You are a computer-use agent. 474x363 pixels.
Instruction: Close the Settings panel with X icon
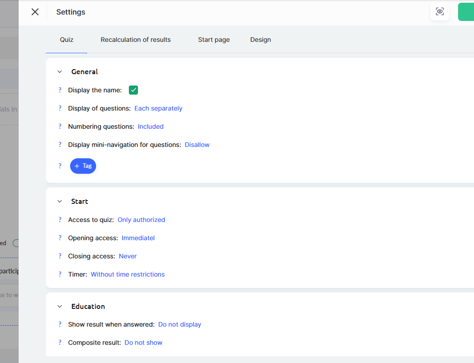(x=35, y=12)
